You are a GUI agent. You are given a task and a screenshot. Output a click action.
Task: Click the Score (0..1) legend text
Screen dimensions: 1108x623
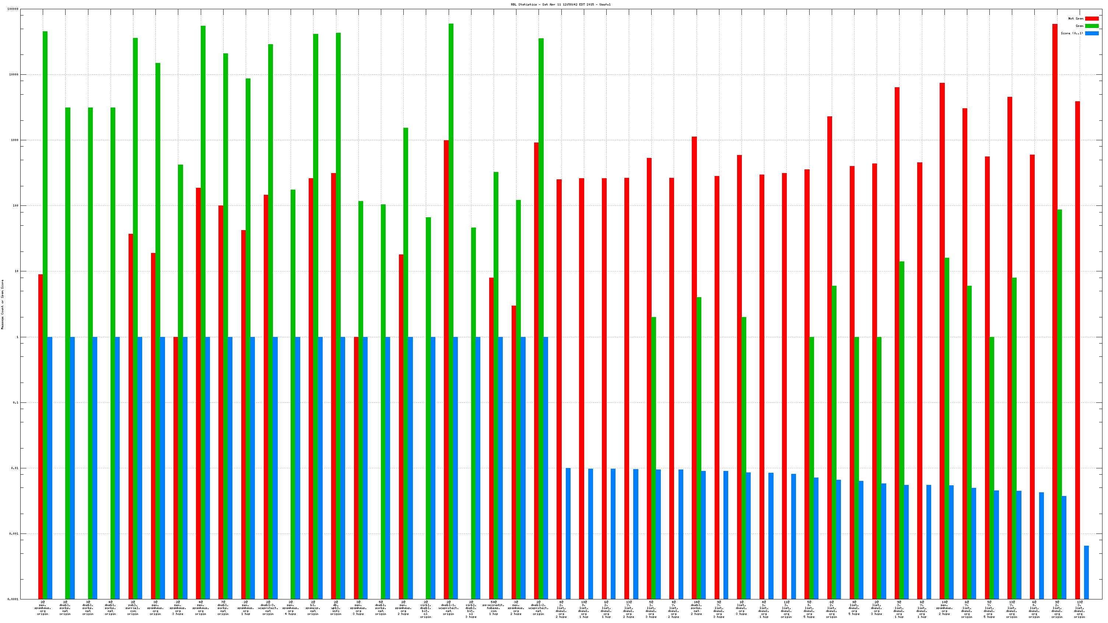(1072, 33)
